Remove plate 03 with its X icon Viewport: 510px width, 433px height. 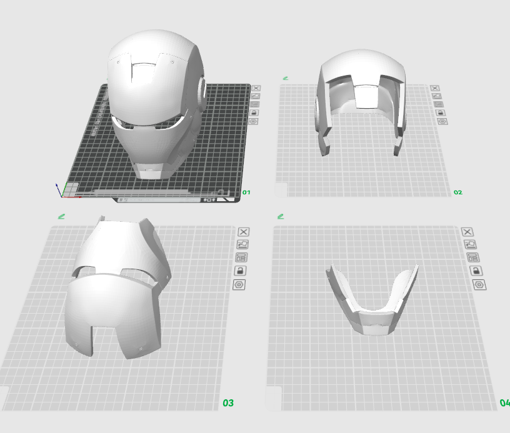244,232
